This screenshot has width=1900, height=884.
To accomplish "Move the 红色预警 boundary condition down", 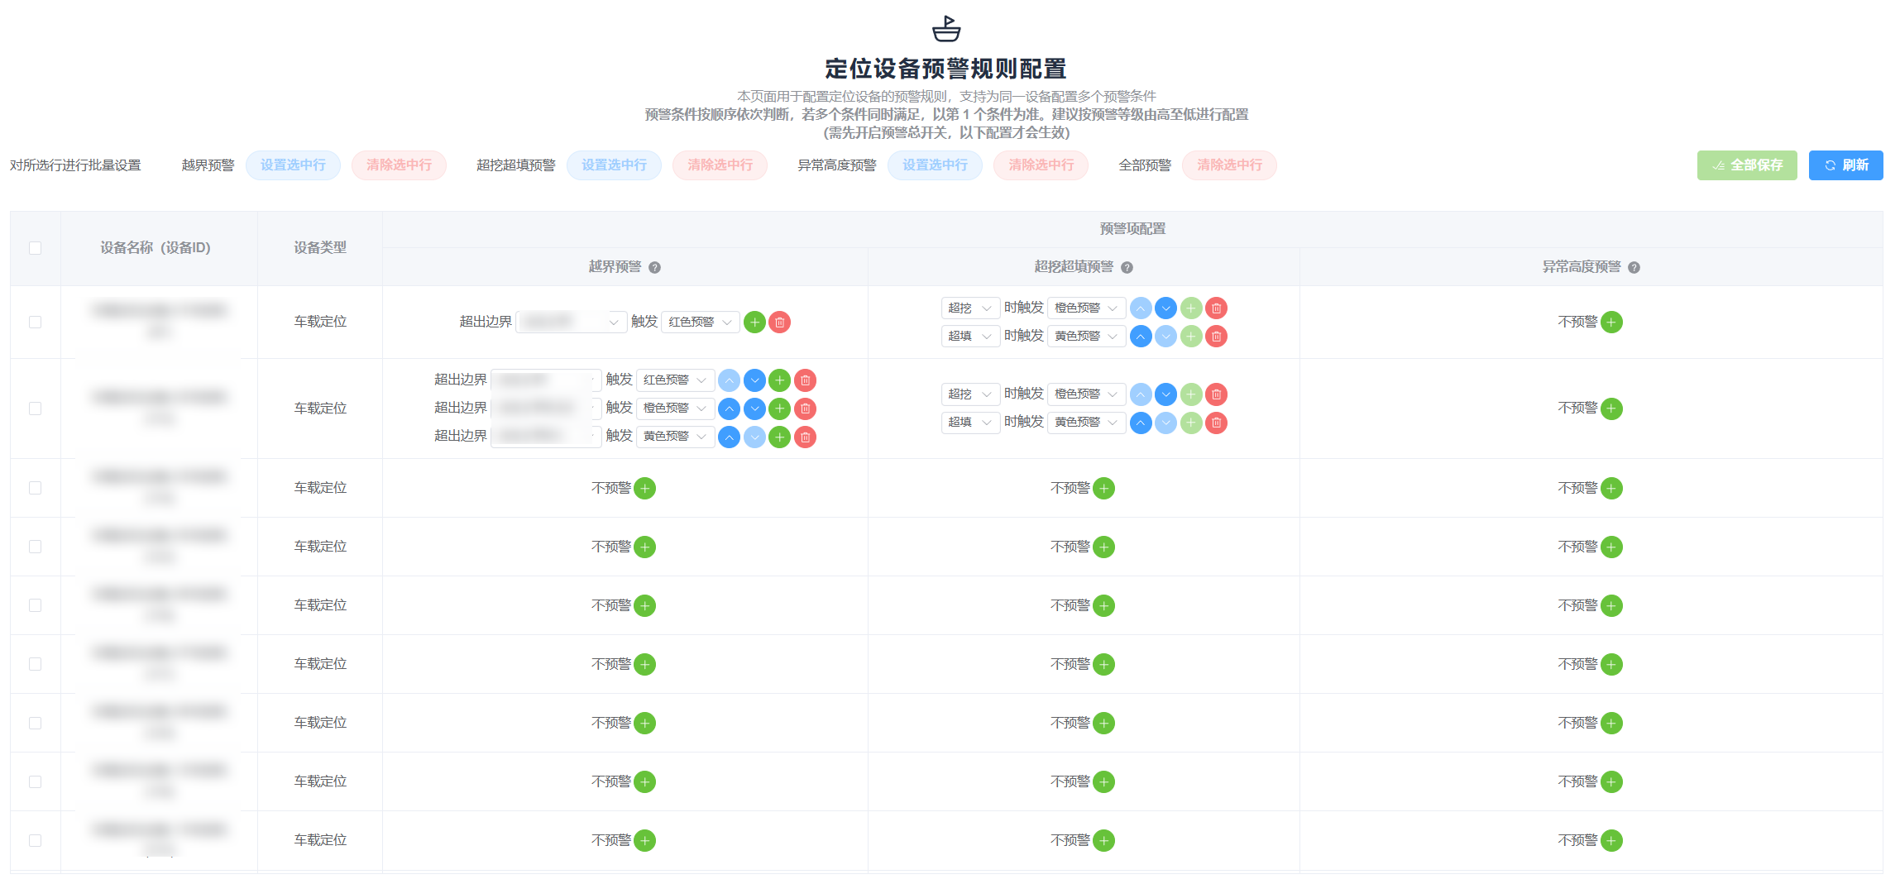I will [x=754, y=380].
